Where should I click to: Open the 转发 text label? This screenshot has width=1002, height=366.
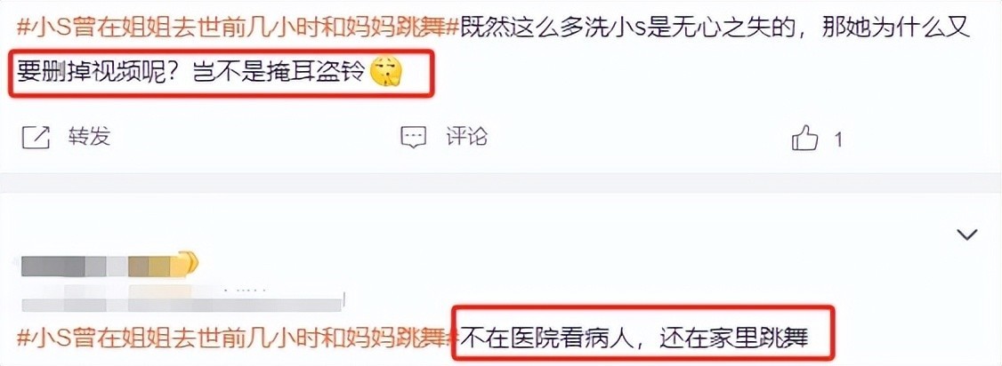(x=89, y=137)
